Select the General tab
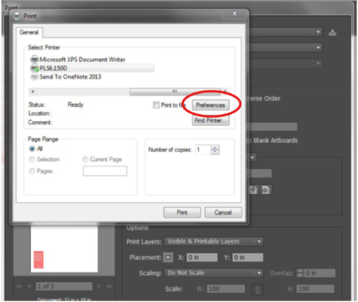Viewport: 358px width, 302px height. pos(29,32)
